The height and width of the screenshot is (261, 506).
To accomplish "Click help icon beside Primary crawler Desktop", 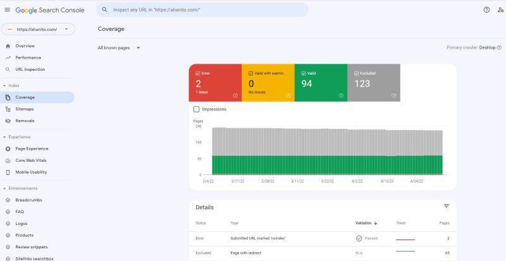I will point(499,48).
